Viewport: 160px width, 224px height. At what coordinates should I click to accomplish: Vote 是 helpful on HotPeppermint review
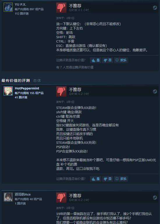coord(95,179)
